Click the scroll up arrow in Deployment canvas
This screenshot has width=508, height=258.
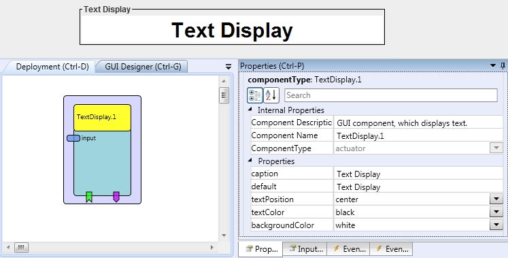click(x=224, y=81)
